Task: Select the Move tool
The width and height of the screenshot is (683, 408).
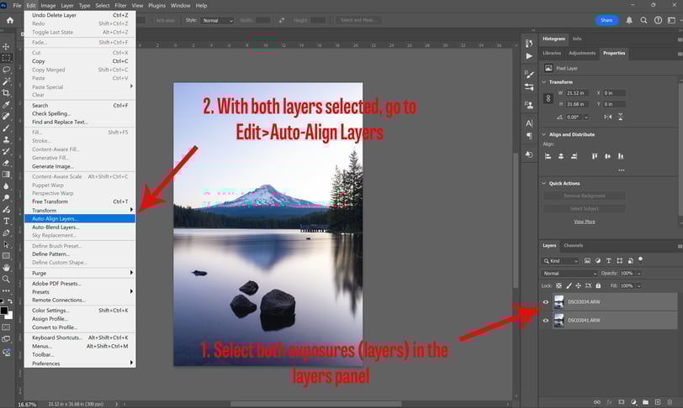Action: point(6,46)
